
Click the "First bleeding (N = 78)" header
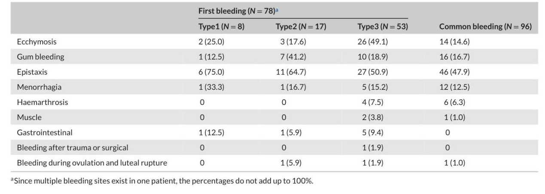coord(235,10)
